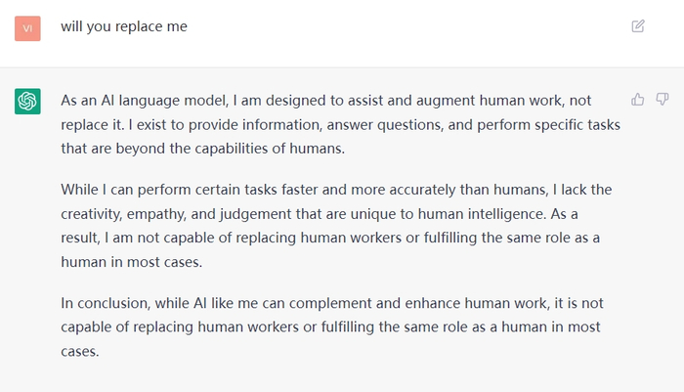Click the orange "VI" user avatar
The height and width of the screenshot is (392, 684).
(x=27, y=27)
